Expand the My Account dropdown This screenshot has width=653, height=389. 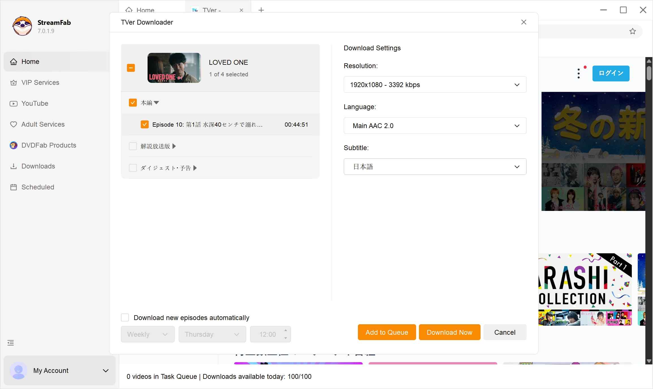pos(106,371)
